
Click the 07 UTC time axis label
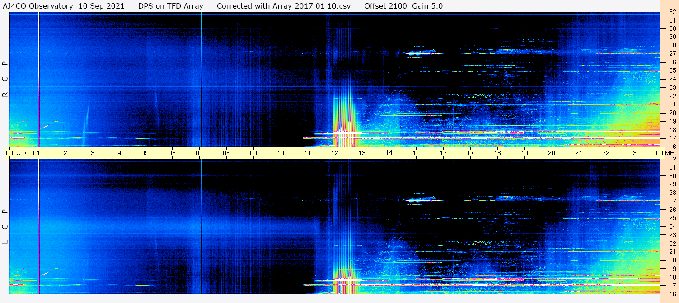199,153
